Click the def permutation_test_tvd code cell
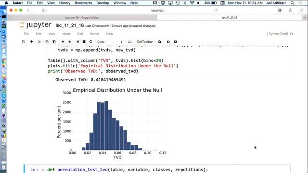Screen dimensions: 308x173 (x=157, y=169)
